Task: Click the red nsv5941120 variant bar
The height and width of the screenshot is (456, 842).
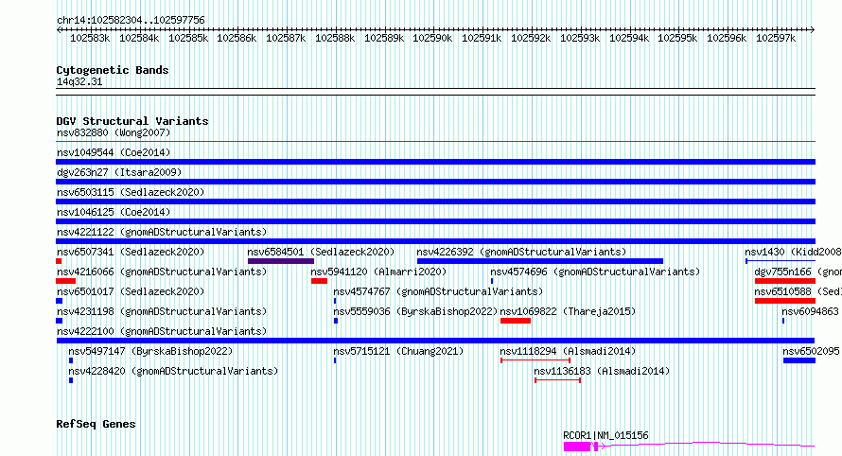Action: pos(319,281)
